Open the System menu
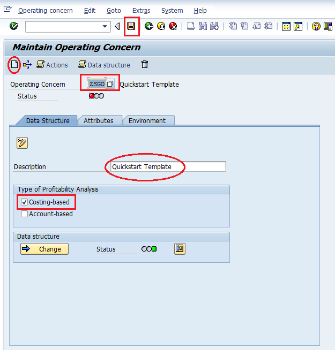The height and width of the screenshot is (350, 335). 172,11
